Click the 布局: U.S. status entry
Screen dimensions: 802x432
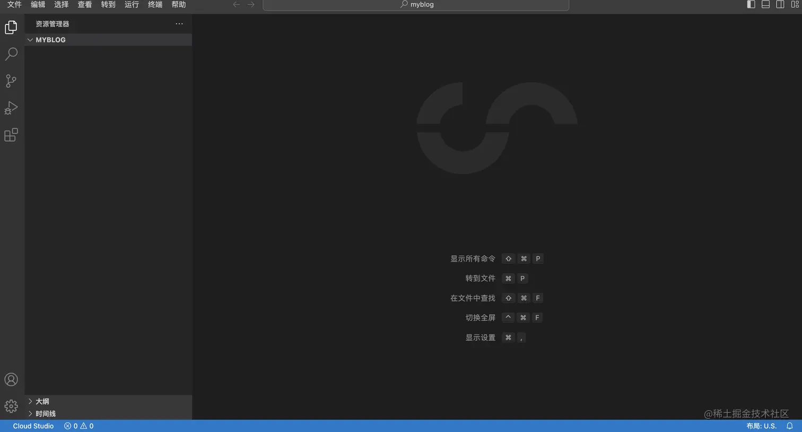pos(761,426)
